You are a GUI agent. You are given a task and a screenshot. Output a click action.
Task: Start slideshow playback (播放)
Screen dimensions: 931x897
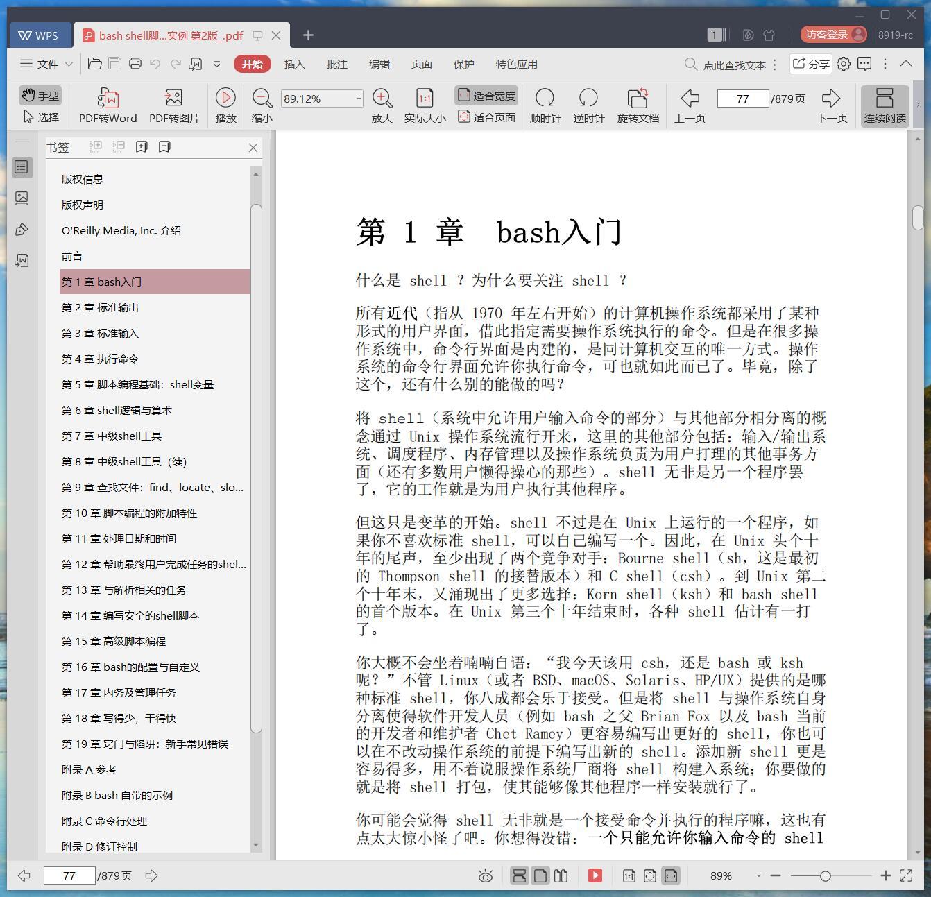pyautogui.click(x=225, y=106)
